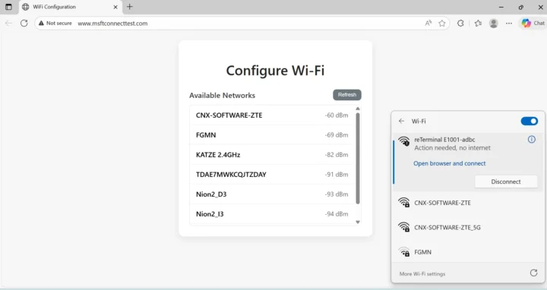This screenshot has height=290, width=547.
Task: Click the network list scroll down arrow
Action: click(x=358, y=222)
